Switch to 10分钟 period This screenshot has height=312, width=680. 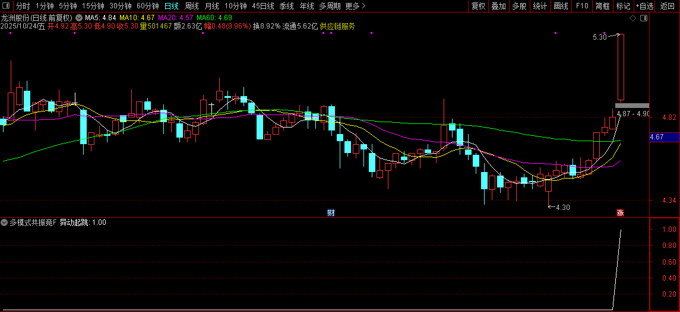point(236,6)
